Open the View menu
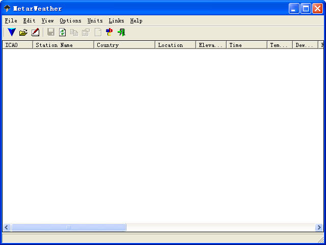Image resolution: width=326 pixels, height=245 pixels. (x=47, y=20)
